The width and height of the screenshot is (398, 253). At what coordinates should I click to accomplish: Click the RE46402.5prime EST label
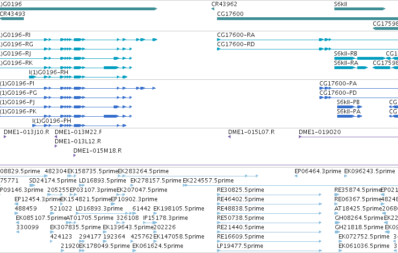coord(240,200)
